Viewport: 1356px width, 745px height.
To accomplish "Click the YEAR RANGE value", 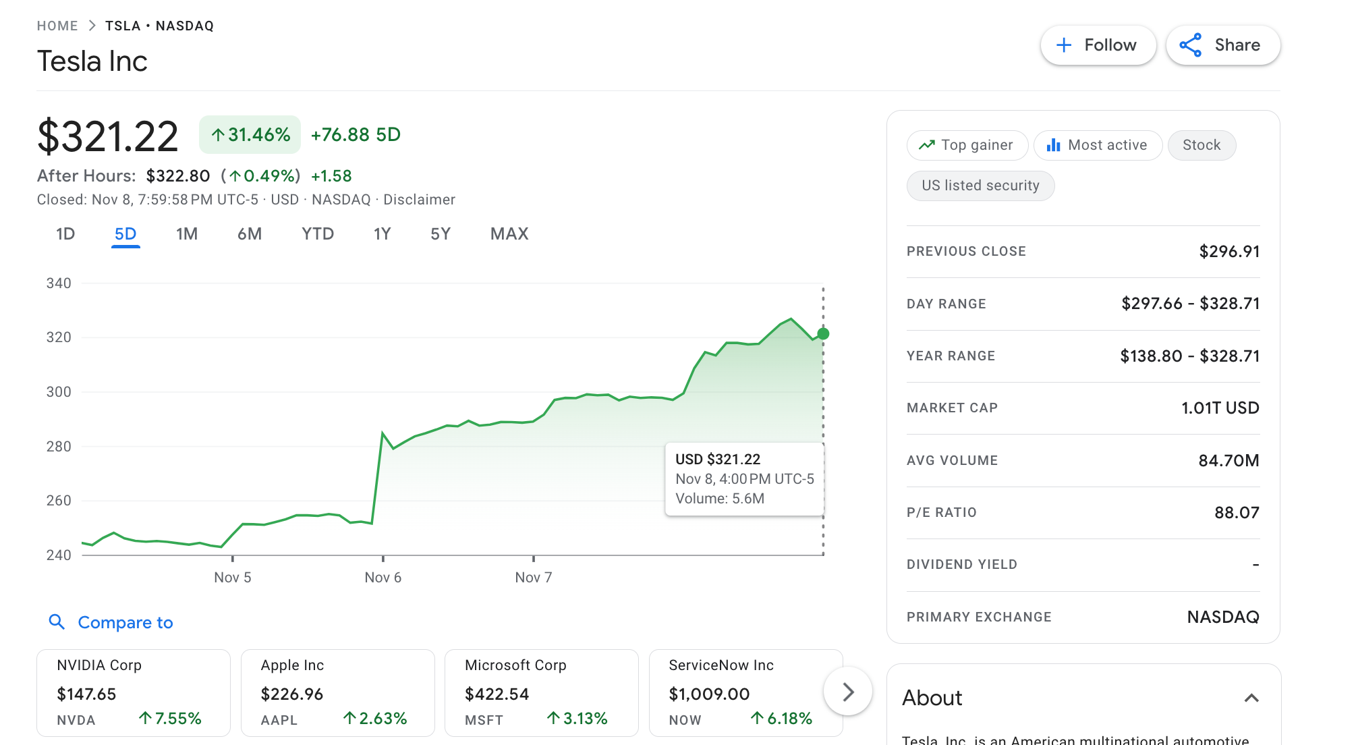I will [1189, 356].
